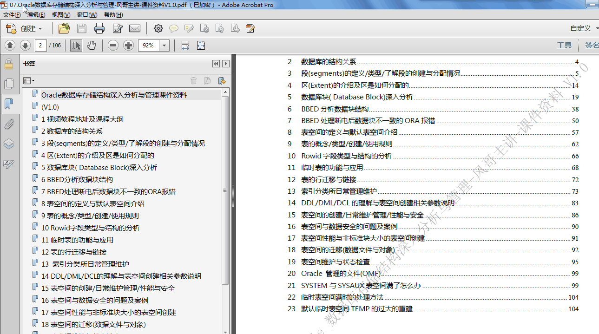The image size is (599, 334).
Task: Open a file with the folder icon
Action: 64,29
